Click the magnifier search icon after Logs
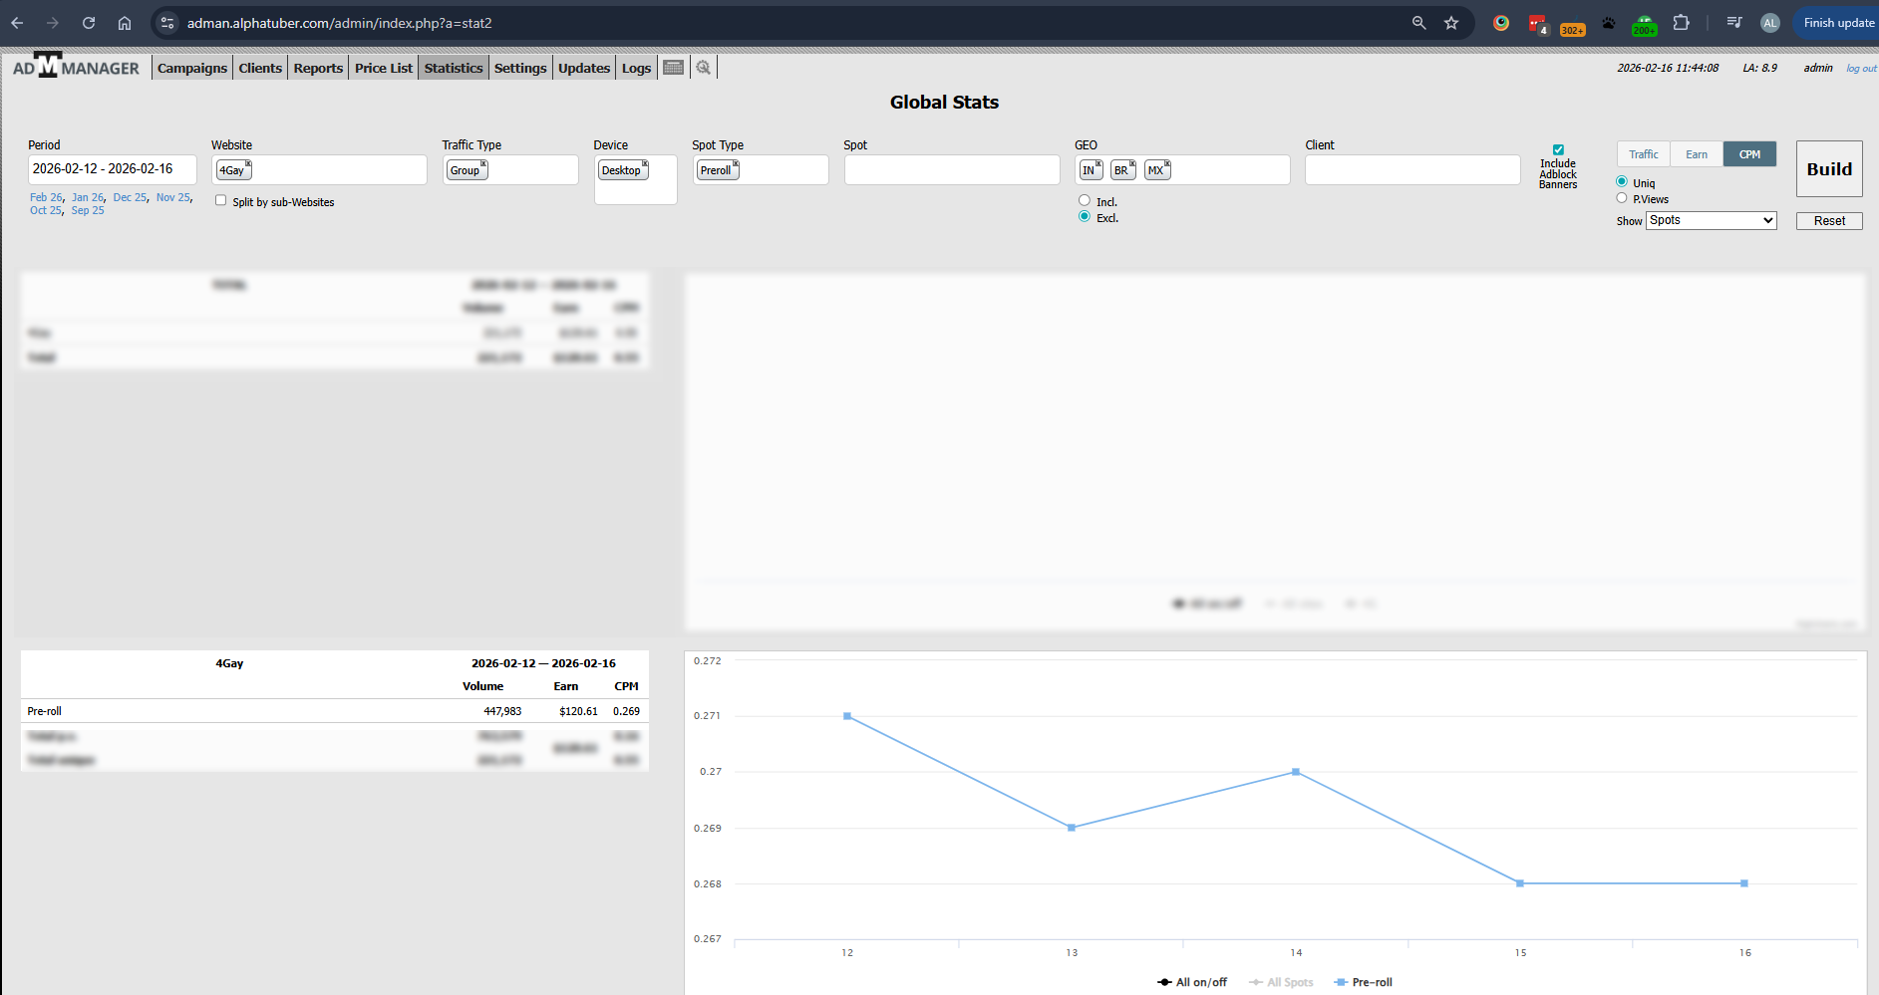 [704, 68]
